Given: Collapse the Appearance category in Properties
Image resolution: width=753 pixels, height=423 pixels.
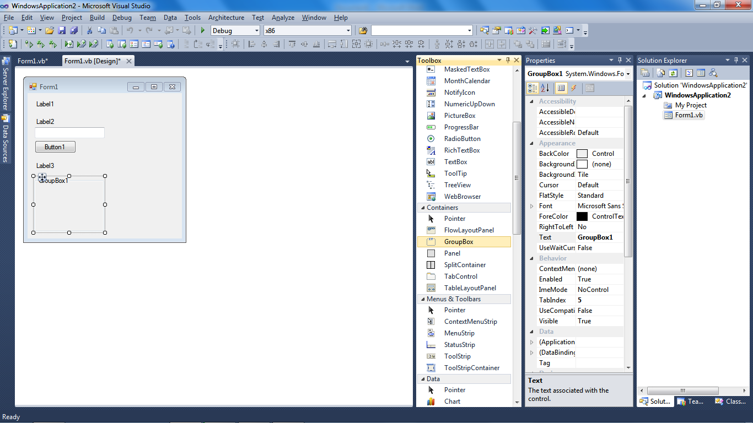Looking at the screenshot, I should pyautogui.click(x=531, y=143).
